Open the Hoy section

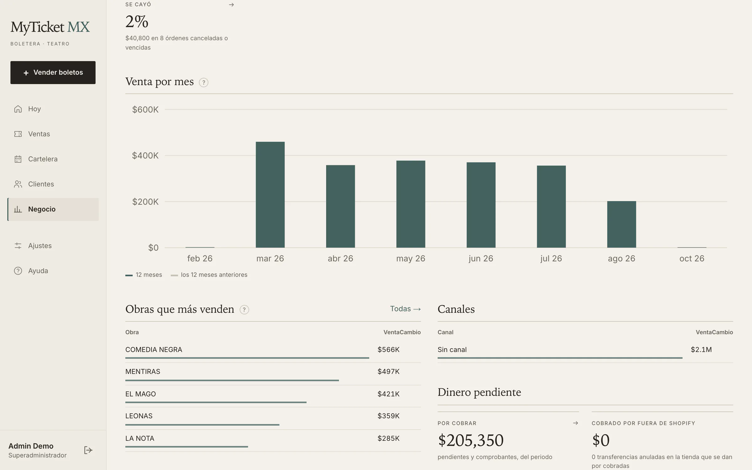click(x=53, y=109)
